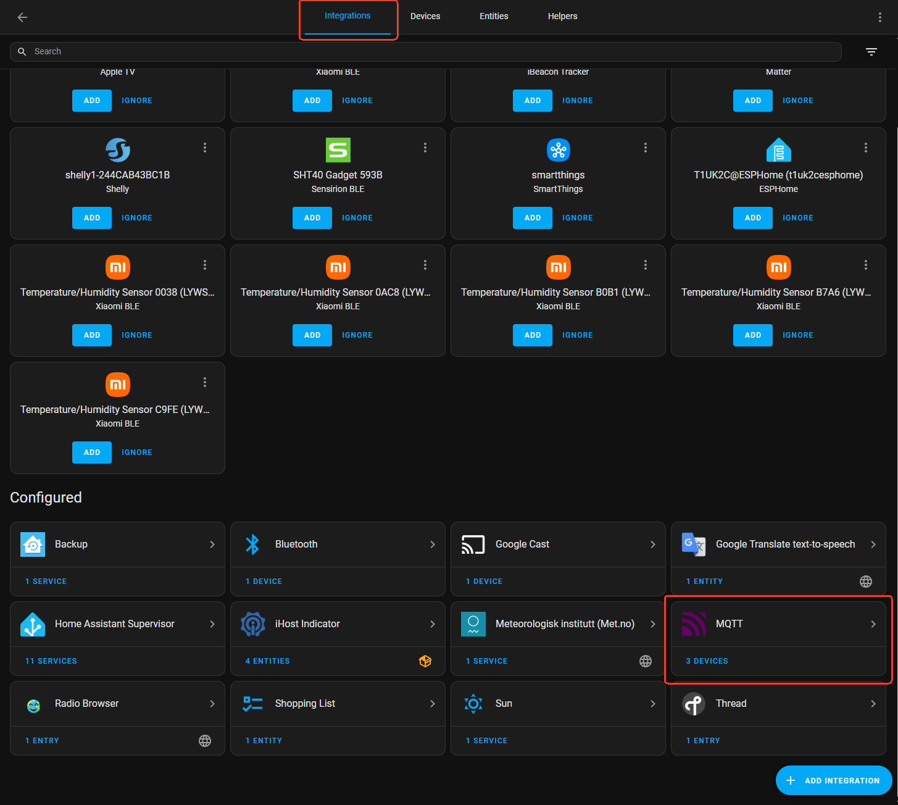Click Xiaomi logo on Sensor B7A6 card
The width and height of the screenshot is (898, 805).
click(x=779, y=267)
